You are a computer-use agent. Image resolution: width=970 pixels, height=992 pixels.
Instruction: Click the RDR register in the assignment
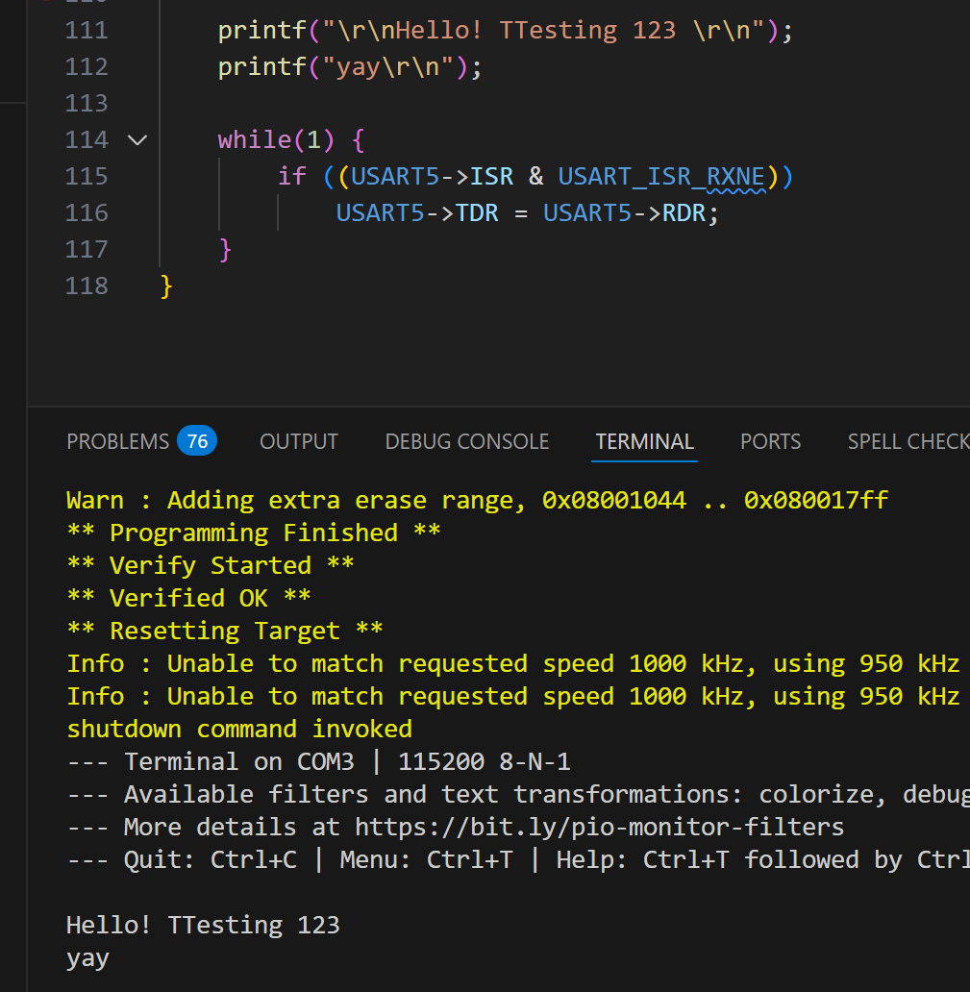click(x=684, y=212)
